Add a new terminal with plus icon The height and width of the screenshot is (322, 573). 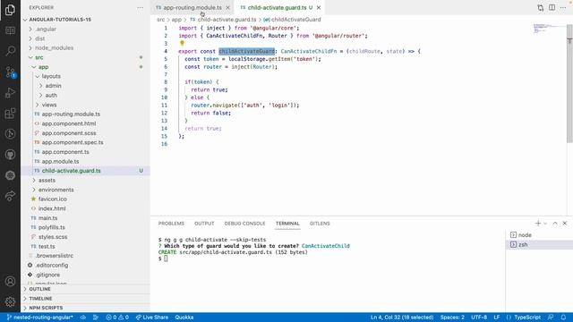click(538, 223)
